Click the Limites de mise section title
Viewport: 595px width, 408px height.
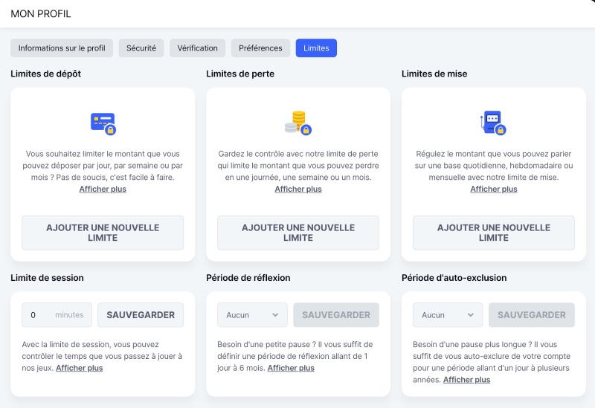[x=434, y=74]
